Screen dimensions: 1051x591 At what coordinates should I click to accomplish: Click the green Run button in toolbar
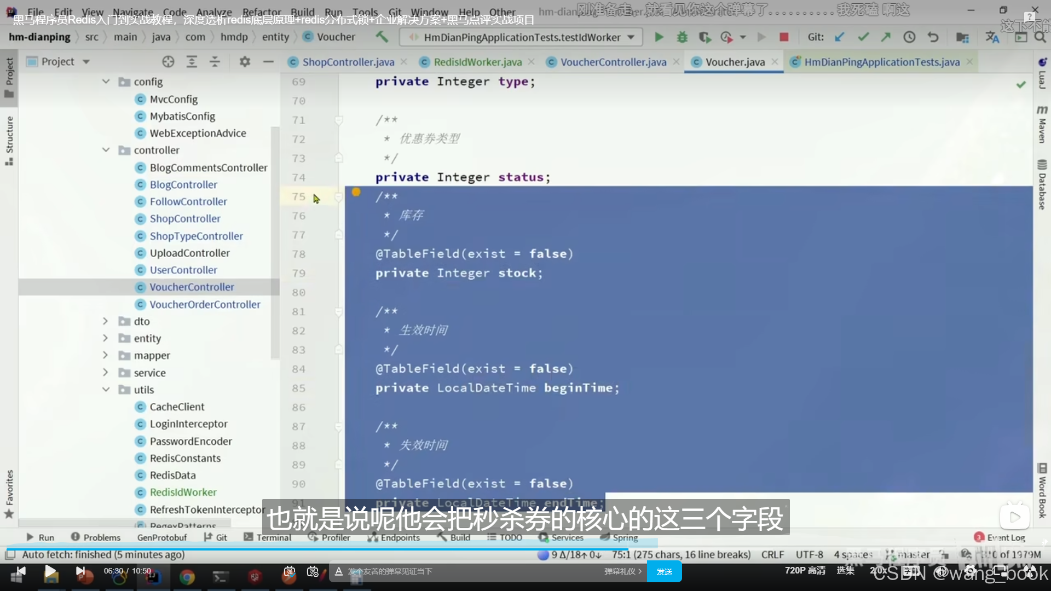[659, 37]
